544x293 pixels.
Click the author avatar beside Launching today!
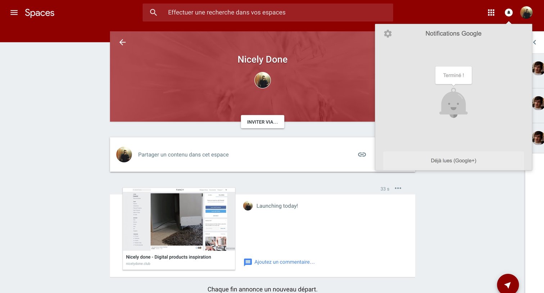(248, 206)
